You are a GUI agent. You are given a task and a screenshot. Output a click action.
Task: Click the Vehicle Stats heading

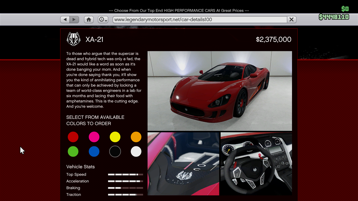pyautogui.click(x=80, y=167)
